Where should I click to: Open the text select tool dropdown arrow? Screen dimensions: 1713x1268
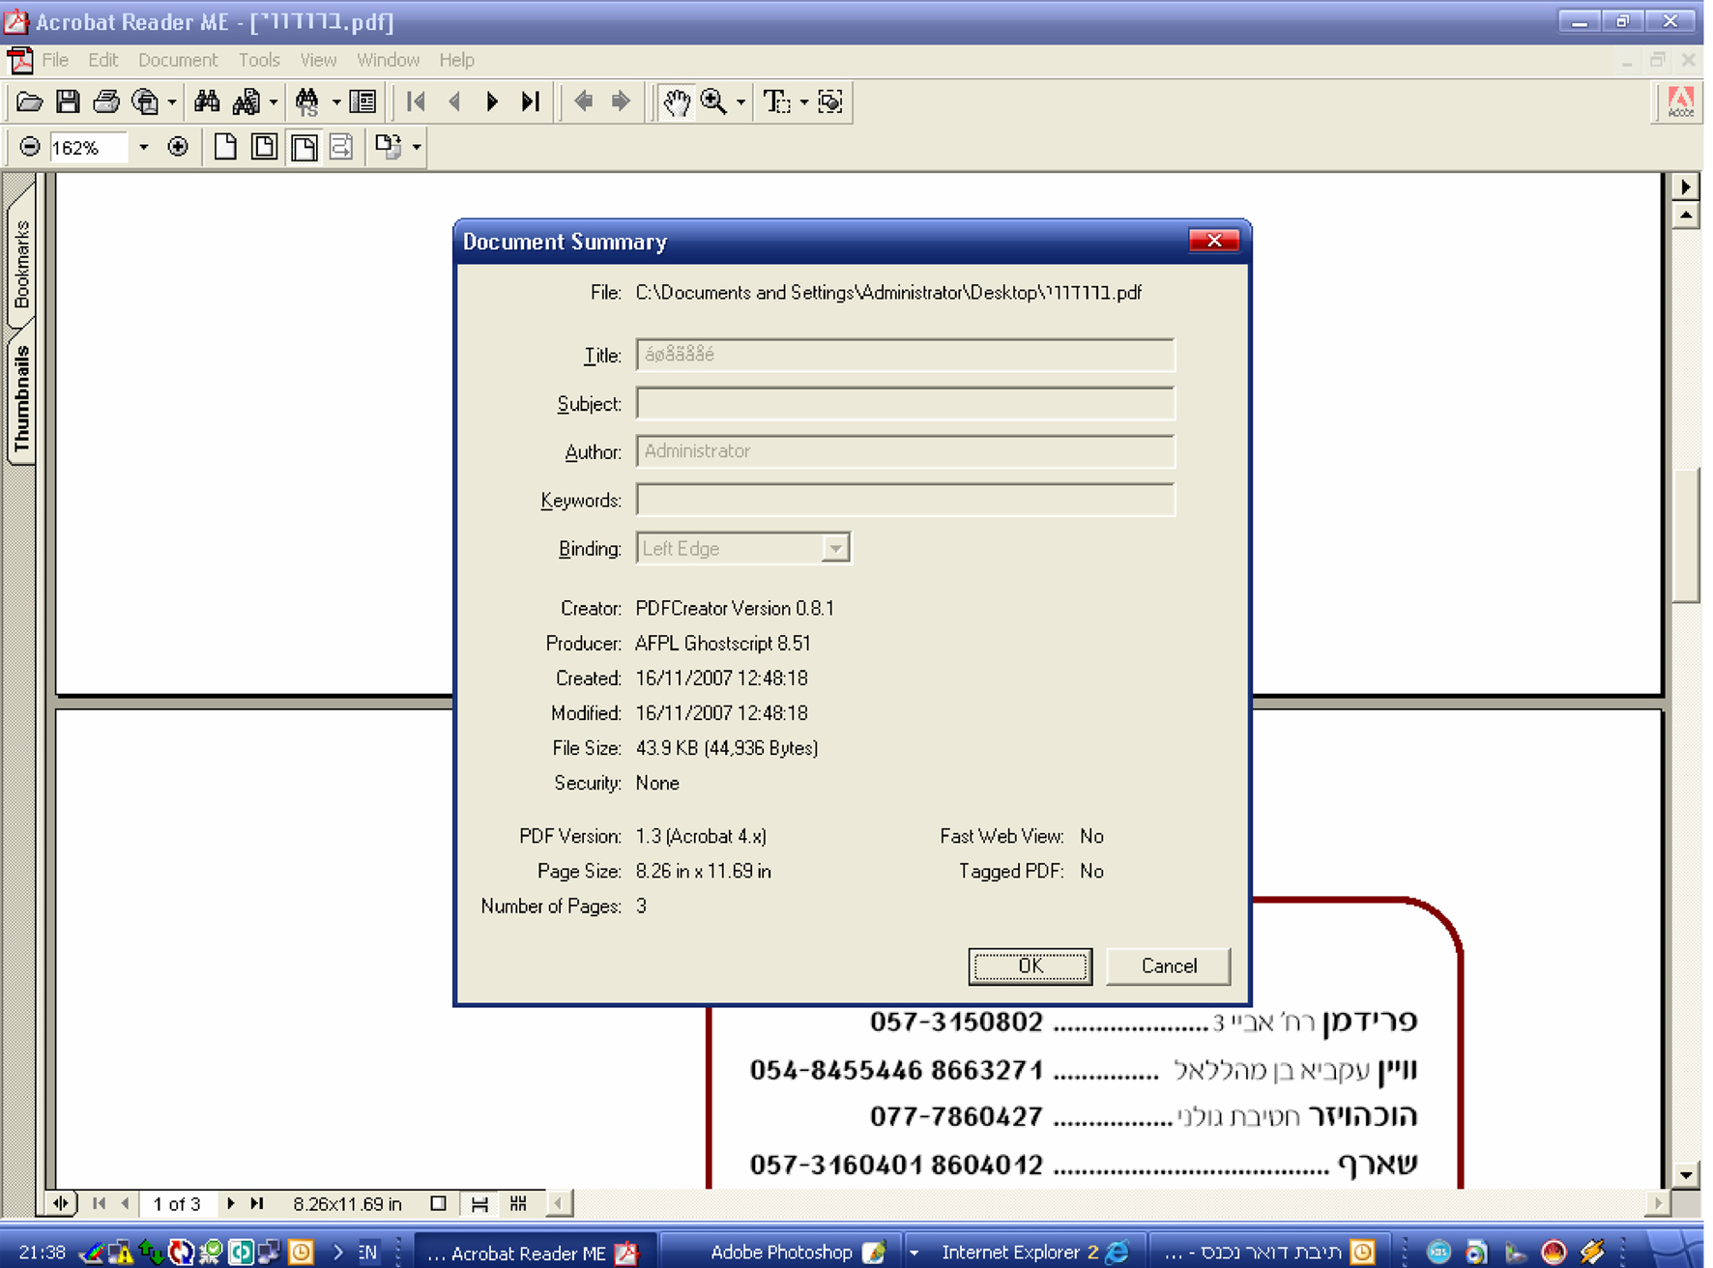pyautogui.click(x=803, y=101)
